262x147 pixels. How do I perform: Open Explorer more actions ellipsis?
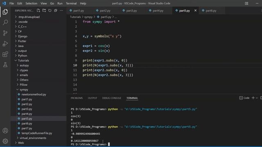pyautogui.click(x=61, y=11)
